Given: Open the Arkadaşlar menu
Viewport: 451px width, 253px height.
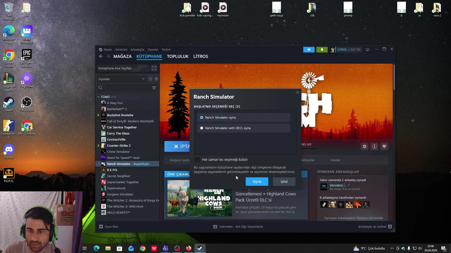Looking at the screenshot, I should tap(137, 50).
